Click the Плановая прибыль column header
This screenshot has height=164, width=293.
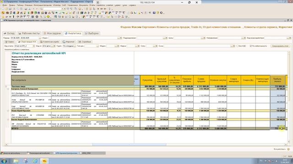point(187,80)
